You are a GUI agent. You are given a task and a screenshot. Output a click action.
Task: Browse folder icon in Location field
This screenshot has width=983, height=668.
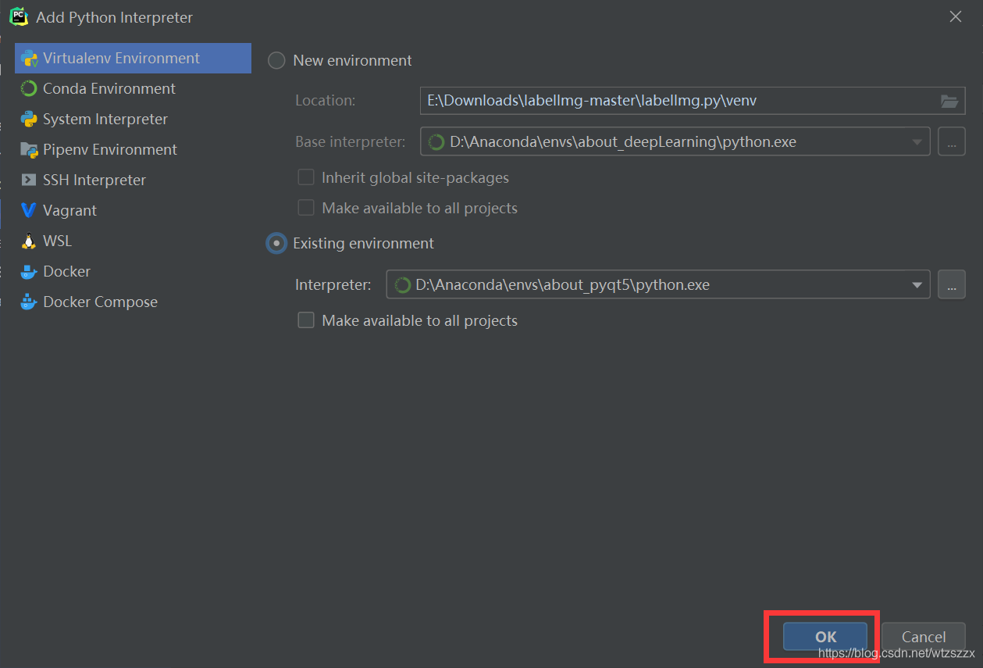[x=949, y=101]
